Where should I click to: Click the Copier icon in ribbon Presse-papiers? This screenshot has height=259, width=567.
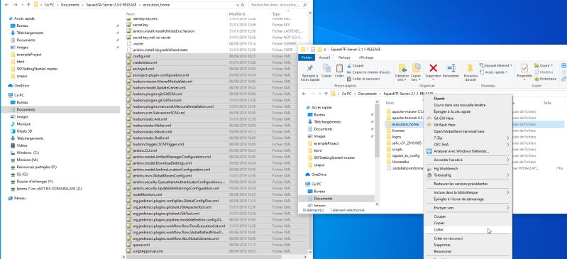[x=326, y=68]
